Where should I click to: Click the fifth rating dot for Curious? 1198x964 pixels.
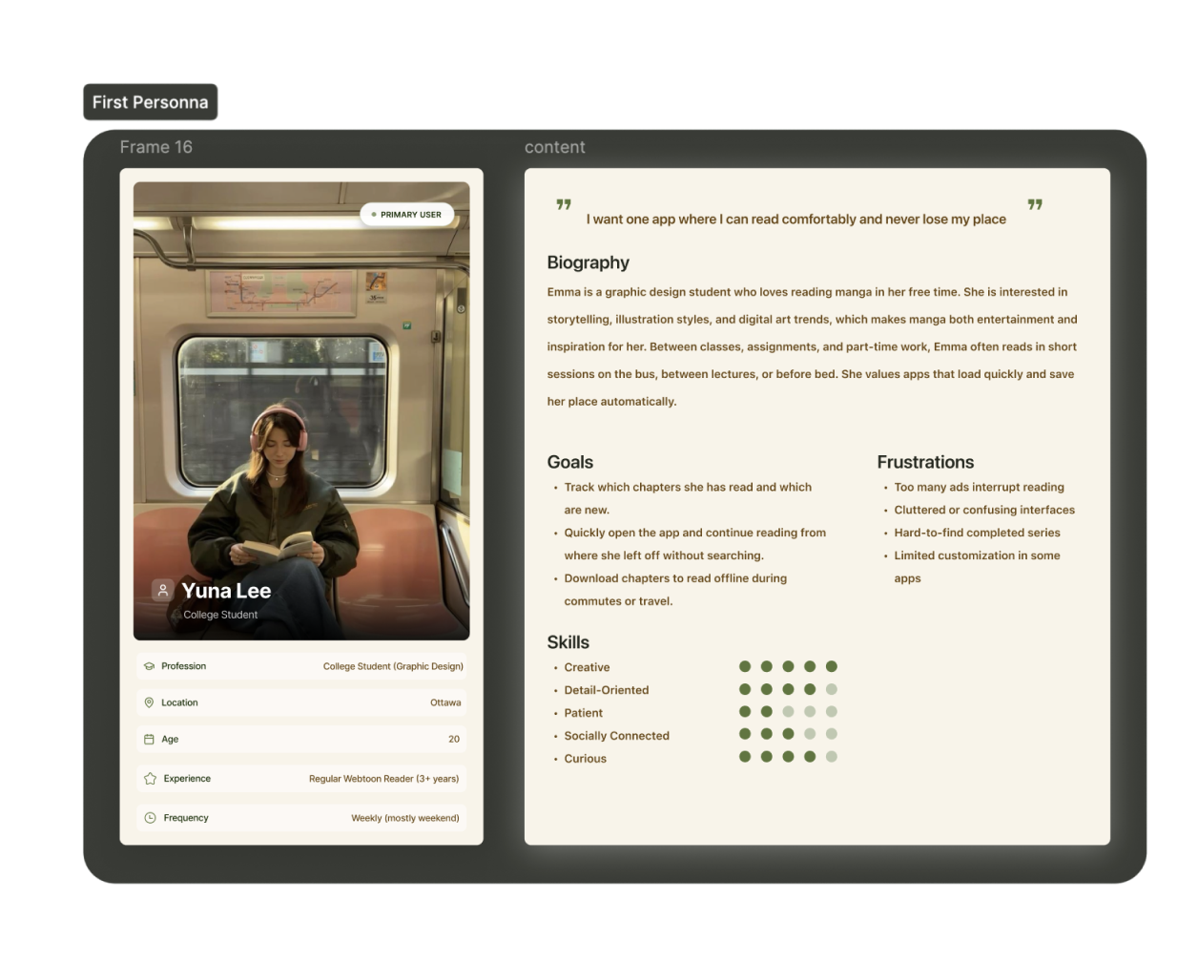coord(832,757)
